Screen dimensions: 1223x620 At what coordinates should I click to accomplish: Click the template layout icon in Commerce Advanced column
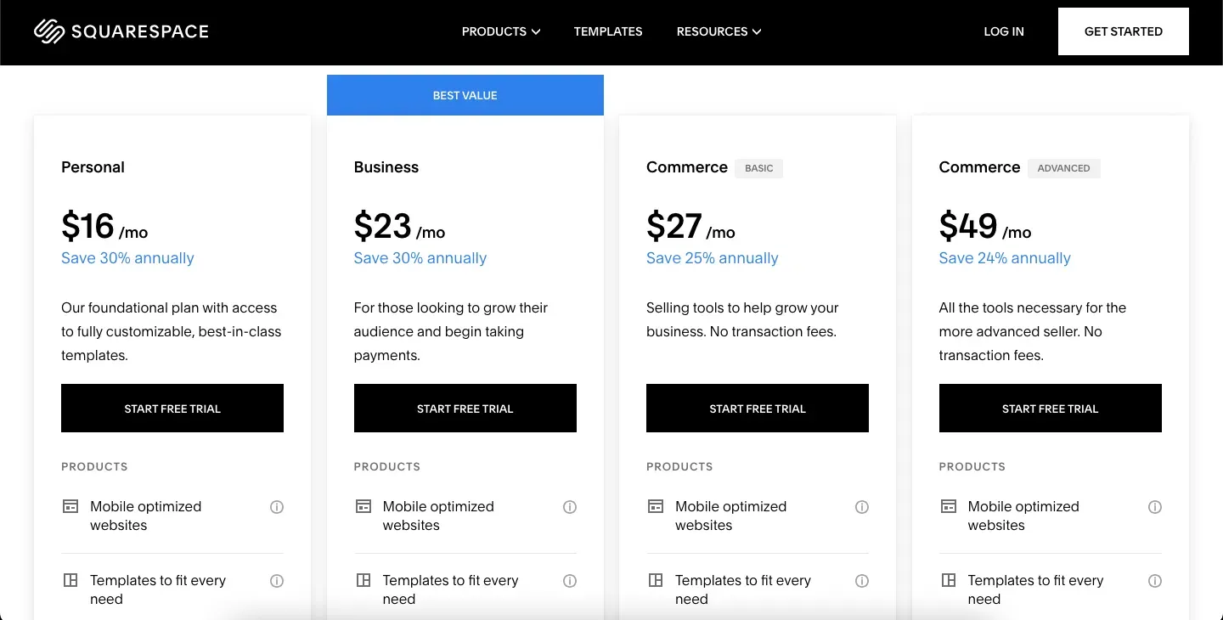click(x=948, y=580)
